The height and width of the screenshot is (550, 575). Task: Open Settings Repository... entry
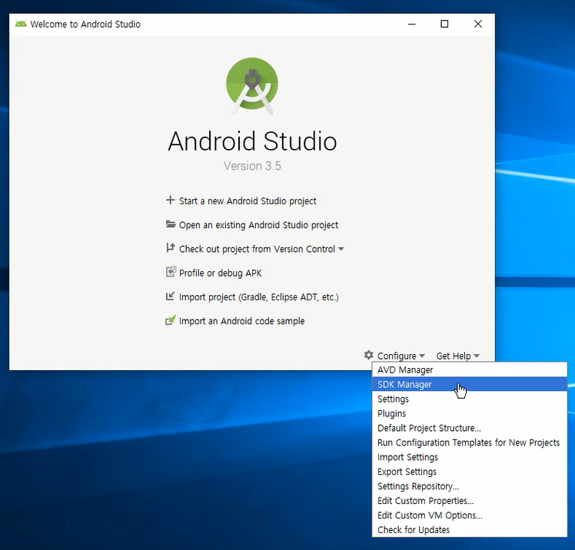[470, 486]
